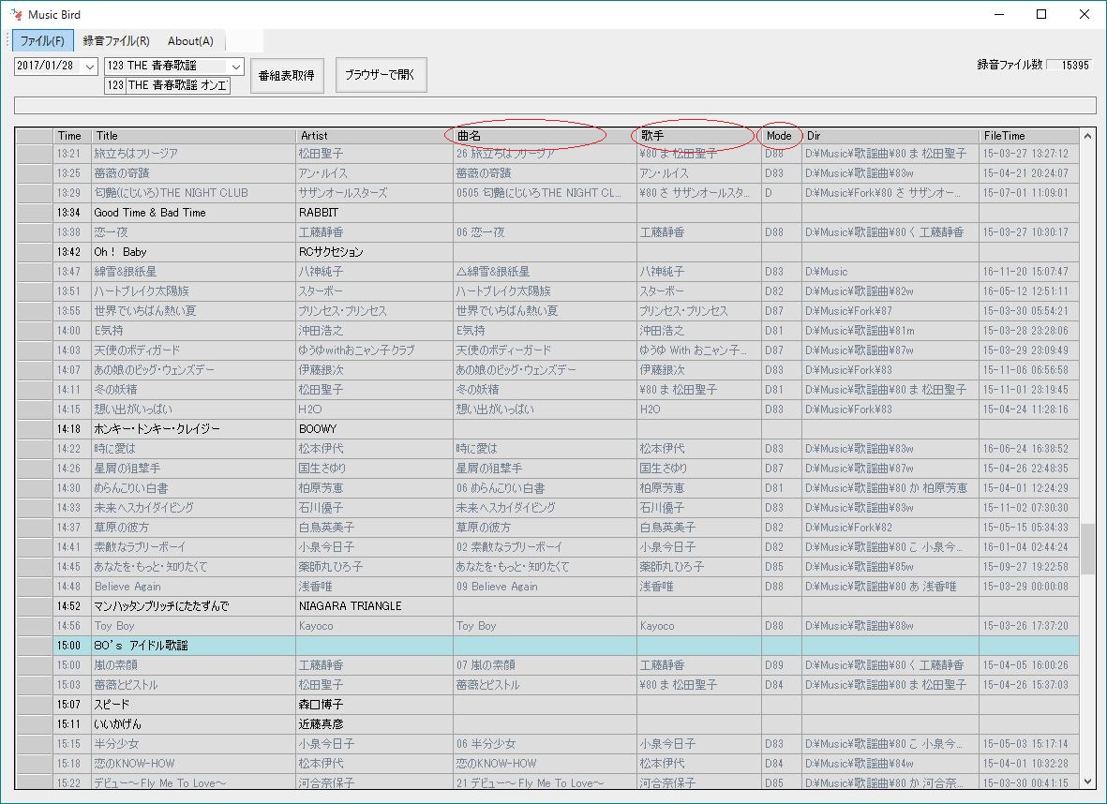
Task: Expand the date dropdown 2017/01/28
Action: tap(90, 67)
